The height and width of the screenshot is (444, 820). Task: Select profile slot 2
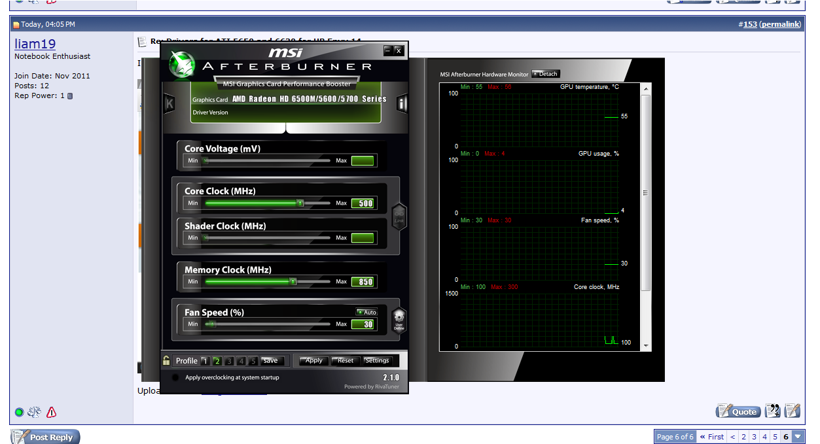(x=217, y=361)
